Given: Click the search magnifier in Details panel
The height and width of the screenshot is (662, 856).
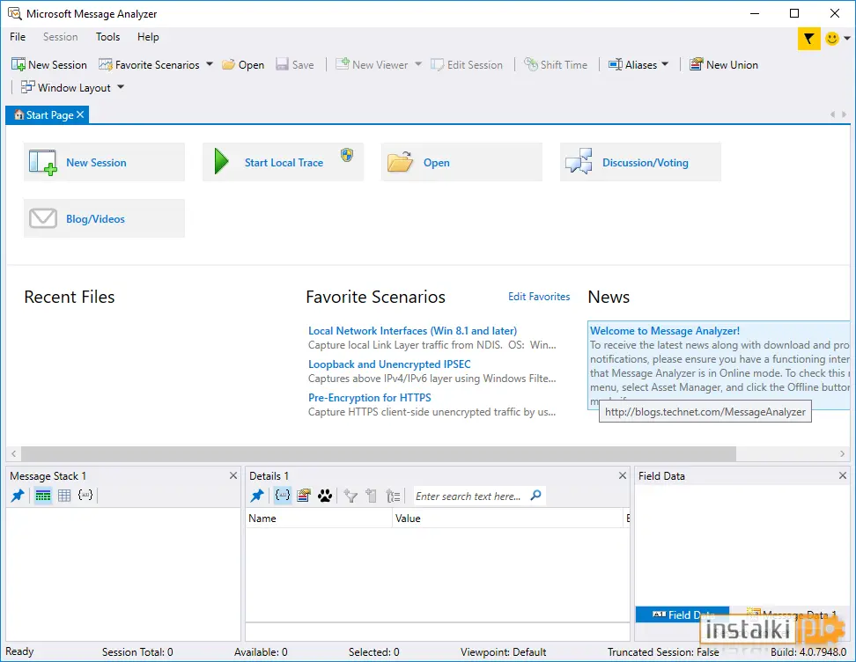Looking at the screenshot, I should point(535,496).
